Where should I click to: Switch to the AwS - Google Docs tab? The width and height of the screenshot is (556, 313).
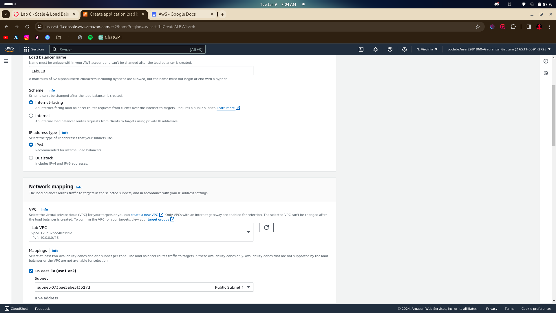pos(177,14)
